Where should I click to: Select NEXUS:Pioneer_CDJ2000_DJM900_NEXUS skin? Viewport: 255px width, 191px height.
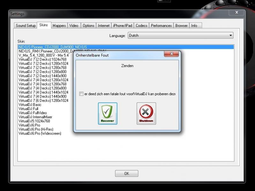126,47
